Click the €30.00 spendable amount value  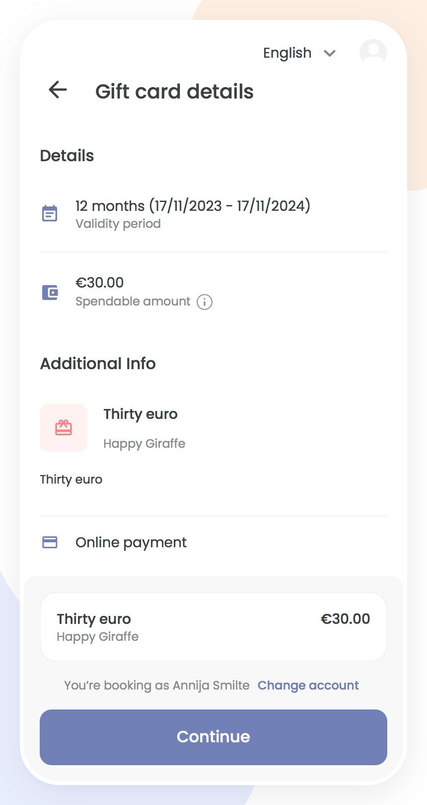99,283
